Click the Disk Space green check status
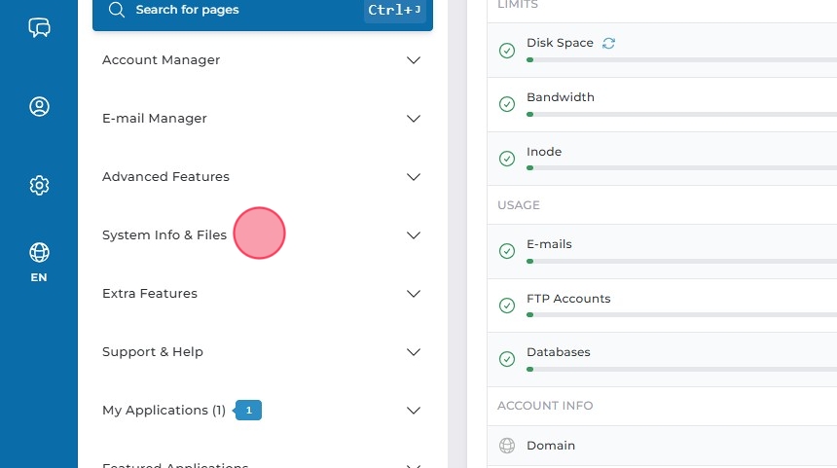This screenshot has height=468, width=837. (506, 51)
